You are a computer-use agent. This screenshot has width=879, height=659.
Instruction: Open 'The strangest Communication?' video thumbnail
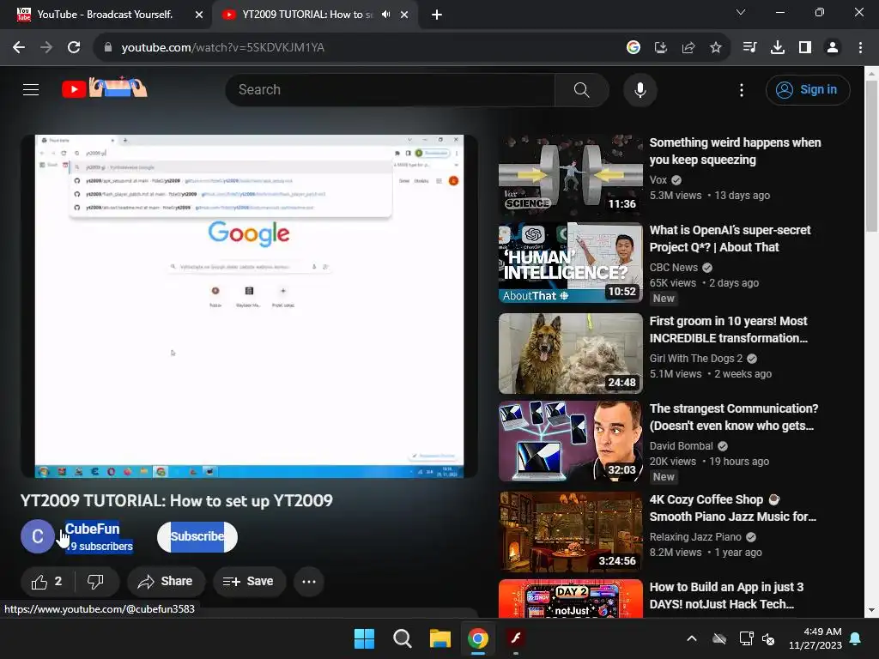point(571,441)
